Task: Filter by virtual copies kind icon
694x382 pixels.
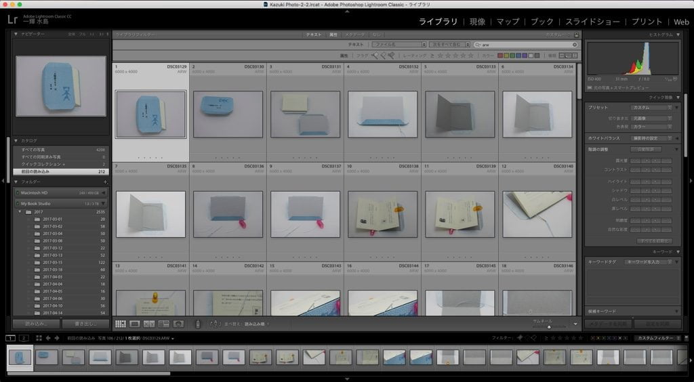Action: (x=569, y=56)
